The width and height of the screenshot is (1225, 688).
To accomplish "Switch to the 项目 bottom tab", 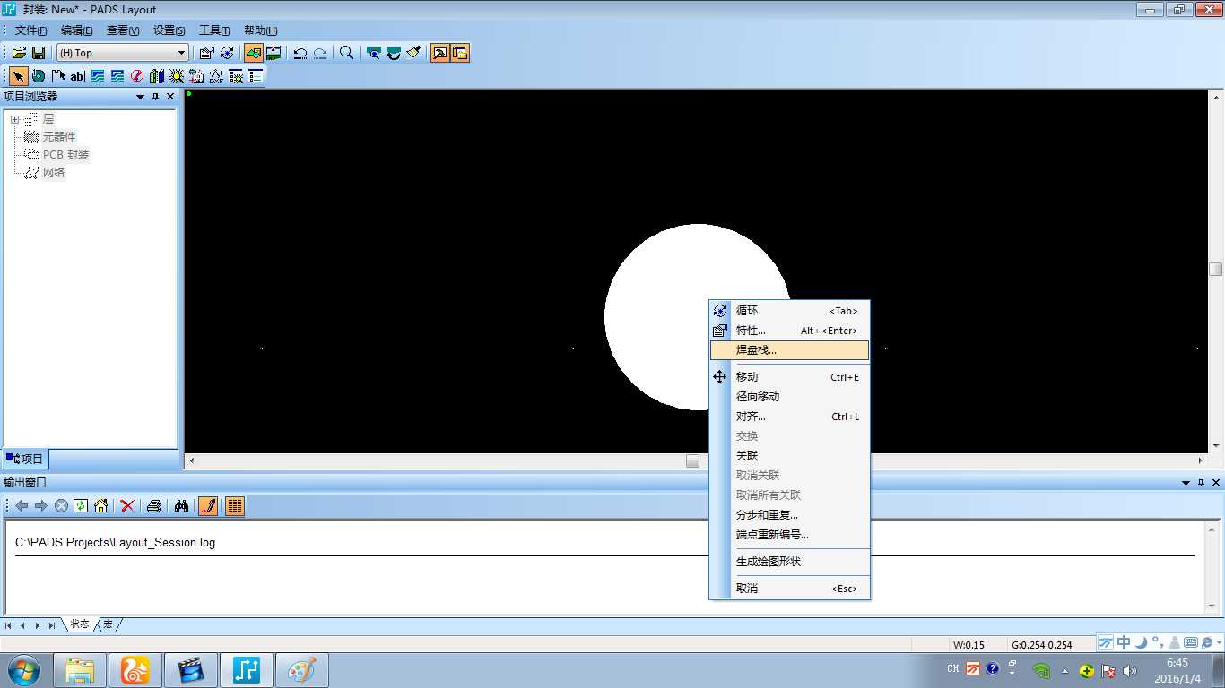I will (24, 459).
